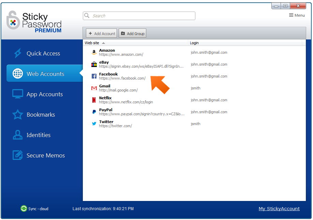Click the Amazon favicon

pos(94,52)
